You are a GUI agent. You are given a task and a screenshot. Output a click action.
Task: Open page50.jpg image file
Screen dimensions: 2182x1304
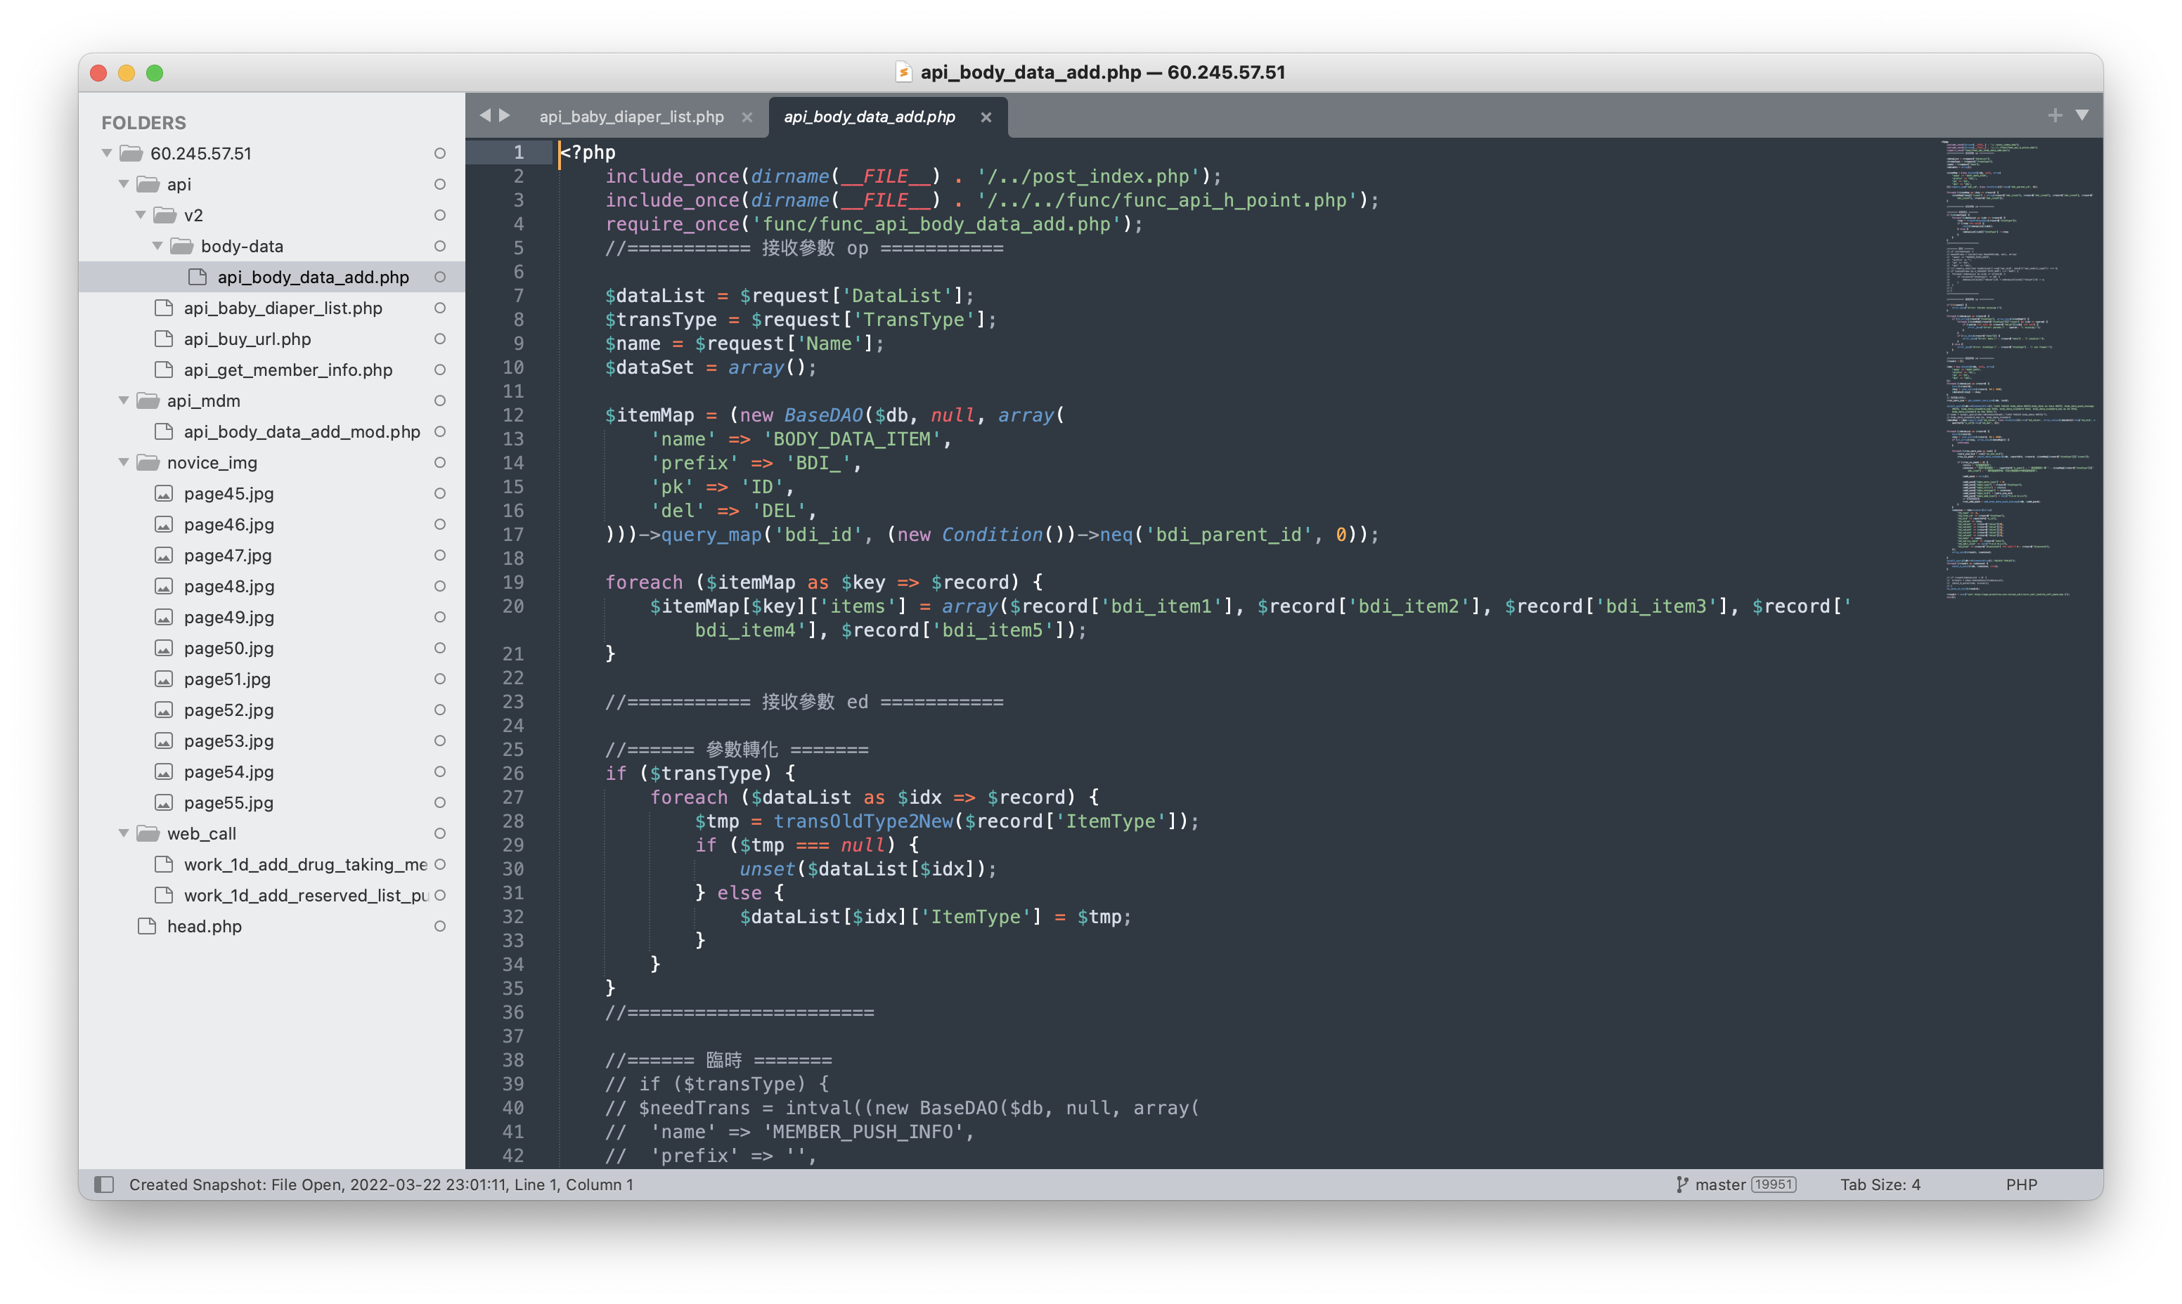coord(228,648)
